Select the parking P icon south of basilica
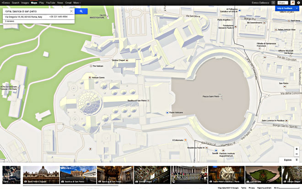302x189 pixels. [90, 149]
